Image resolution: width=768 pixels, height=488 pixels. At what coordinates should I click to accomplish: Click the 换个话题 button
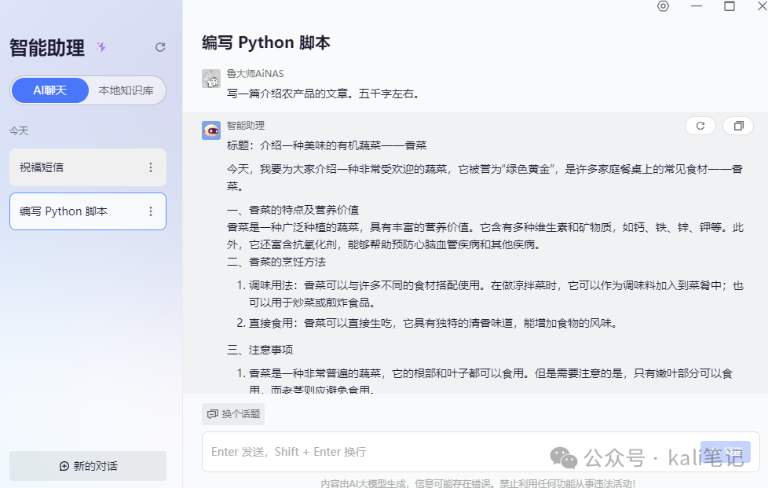(233, 414)
